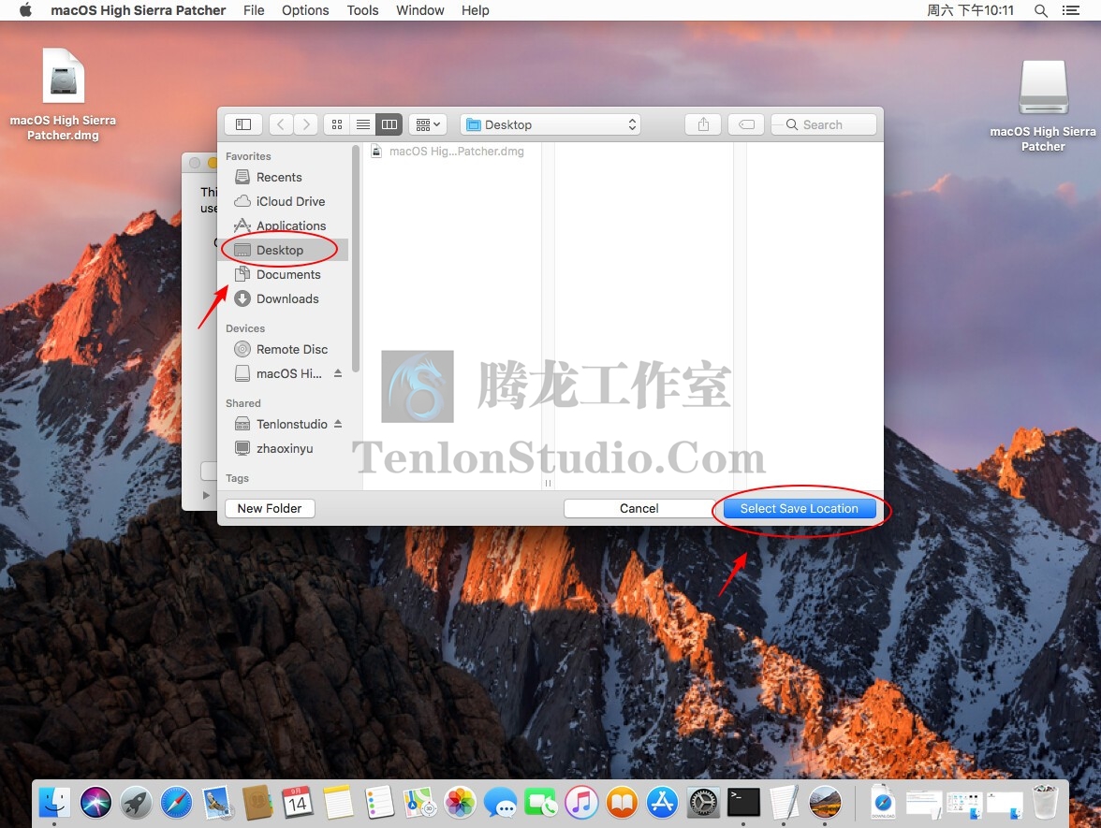Screen dimensions: 1101x828
Task: Open Safari from the Dock
Action: pos(176,802)
